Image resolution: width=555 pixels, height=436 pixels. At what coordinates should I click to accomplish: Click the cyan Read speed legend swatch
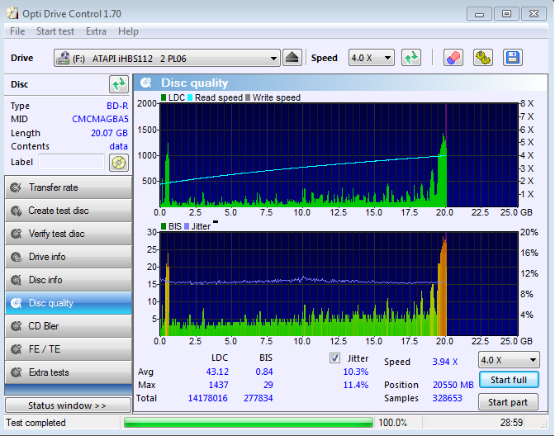(x=190, y=97)
